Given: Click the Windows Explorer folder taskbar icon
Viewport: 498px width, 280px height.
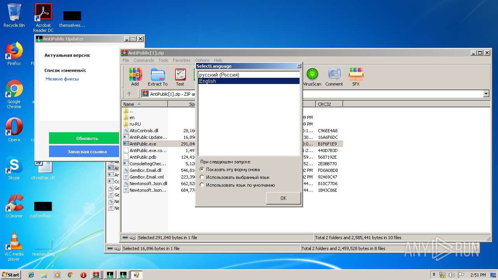Looking at the screenshot, I should pyautogui.click(x=44, y=275).
